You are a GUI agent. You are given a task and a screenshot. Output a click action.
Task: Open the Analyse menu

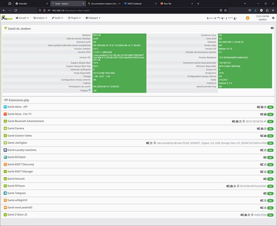coord(40,18)
